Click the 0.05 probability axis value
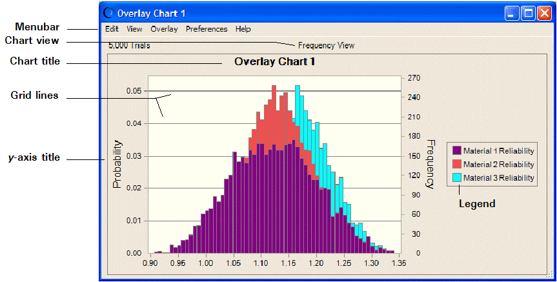This screenshot has height=282, width=557. tap(134, 91)
